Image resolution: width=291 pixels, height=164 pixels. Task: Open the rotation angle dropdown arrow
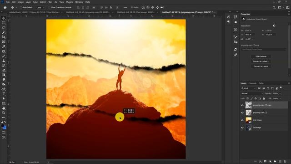[252, 39]
